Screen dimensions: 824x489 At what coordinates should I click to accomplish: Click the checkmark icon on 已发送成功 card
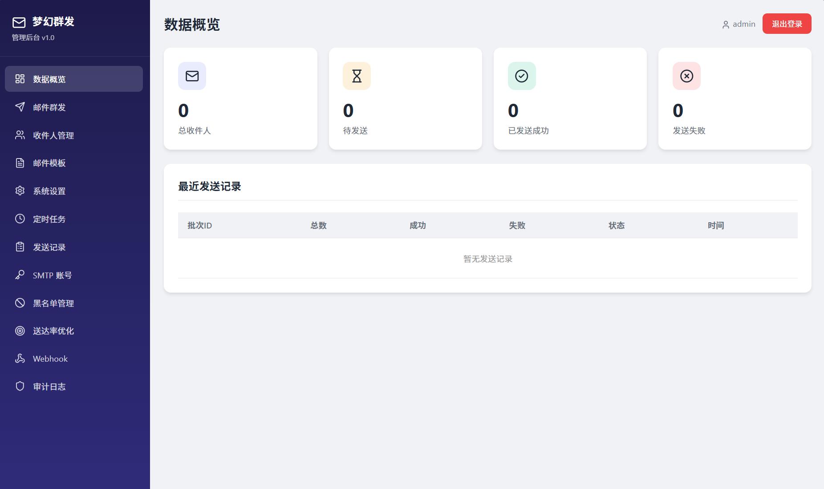(x=522, y=76)
